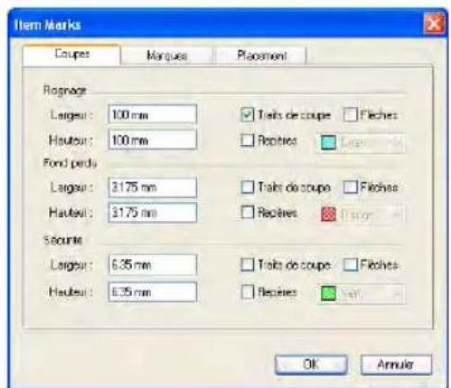Click the Sécurité Hauteur field
451x388 pixels.
click(x=153, y=291)
